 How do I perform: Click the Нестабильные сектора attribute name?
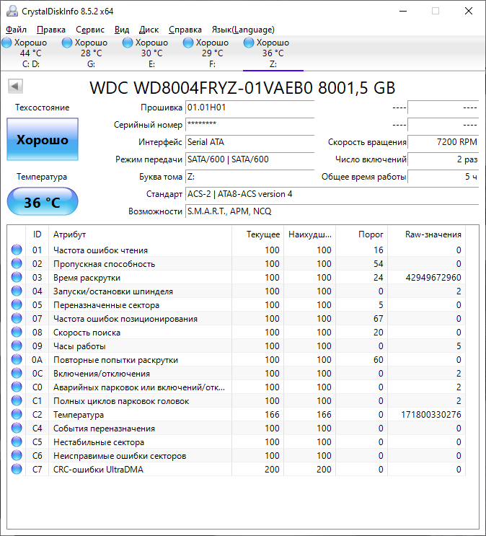99,442
